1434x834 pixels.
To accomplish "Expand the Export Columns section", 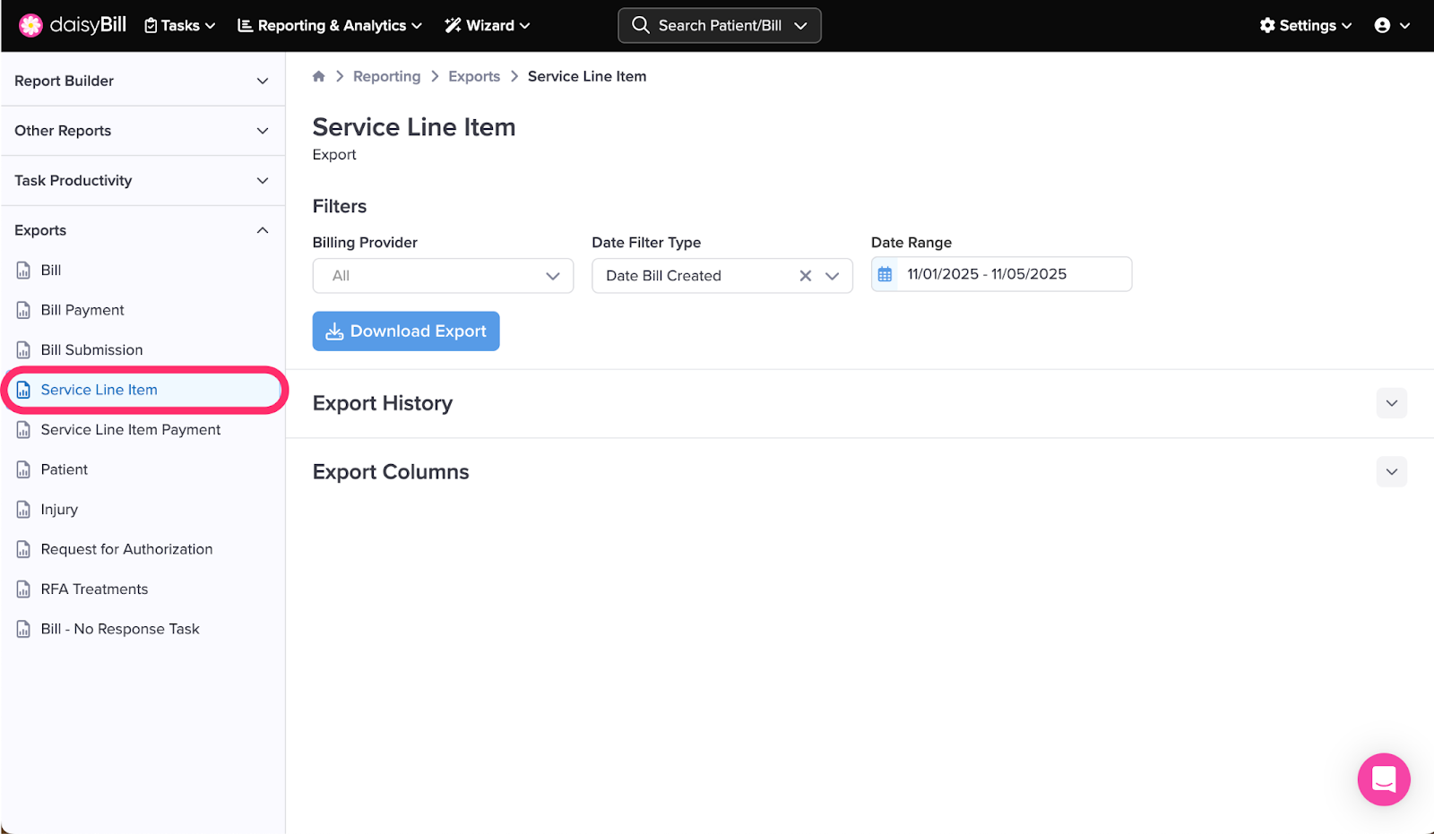I will [x=1391, y=472].
